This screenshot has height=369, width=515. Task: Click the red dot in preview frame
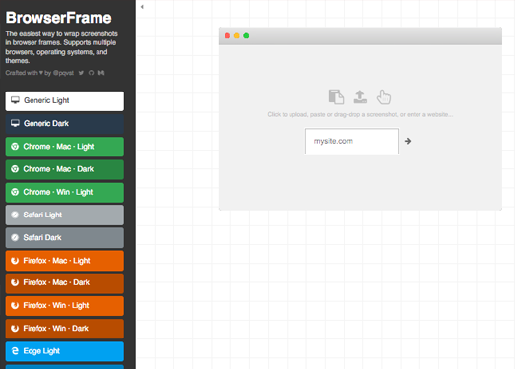coord(227,35)
